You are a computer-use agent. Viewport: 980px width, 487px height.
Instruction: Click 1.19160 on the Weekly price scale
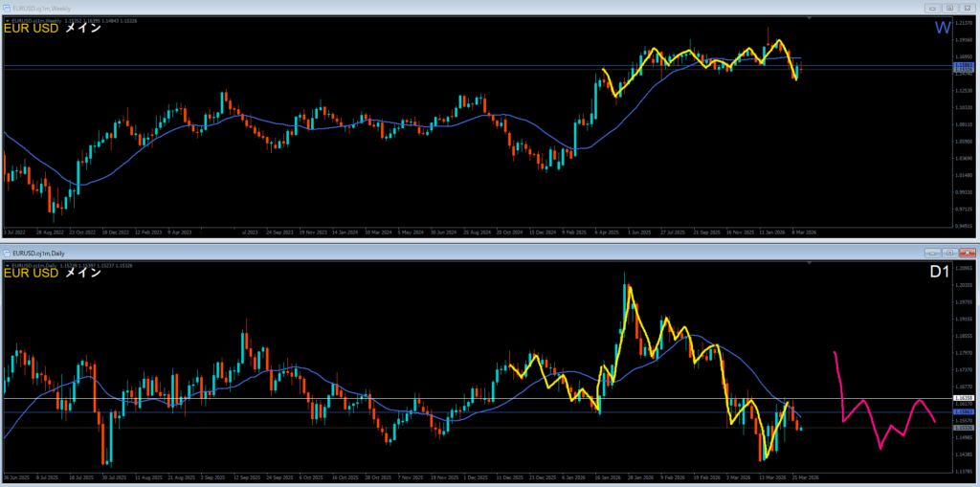(963, 39)
